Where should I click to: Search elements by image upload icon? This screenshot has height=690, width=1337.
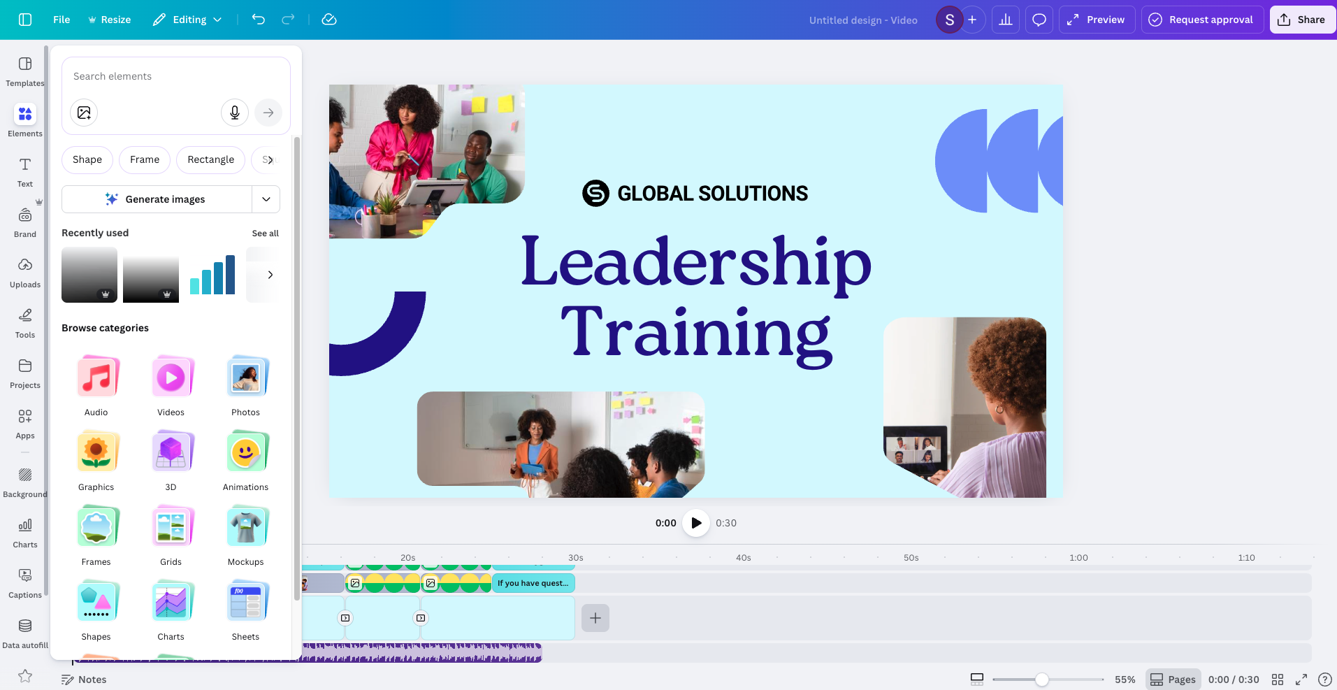coord(84,113)
